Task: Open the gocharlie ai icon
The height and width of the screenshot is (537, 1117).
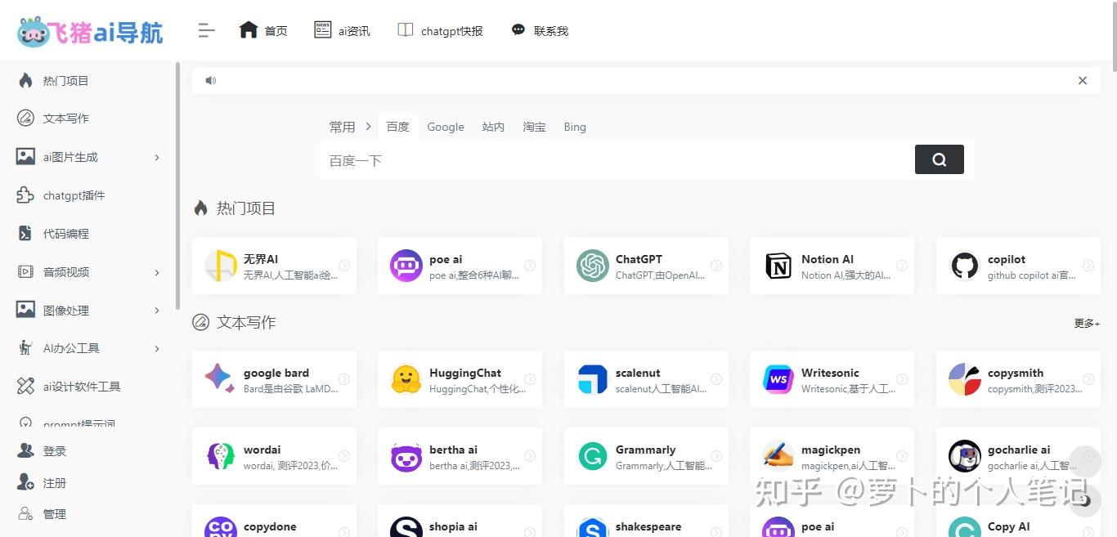Action: tap(965, 456)
